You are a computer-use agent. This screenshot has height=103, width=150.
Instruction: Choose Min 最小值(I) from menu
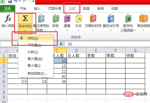pos(36,66)
